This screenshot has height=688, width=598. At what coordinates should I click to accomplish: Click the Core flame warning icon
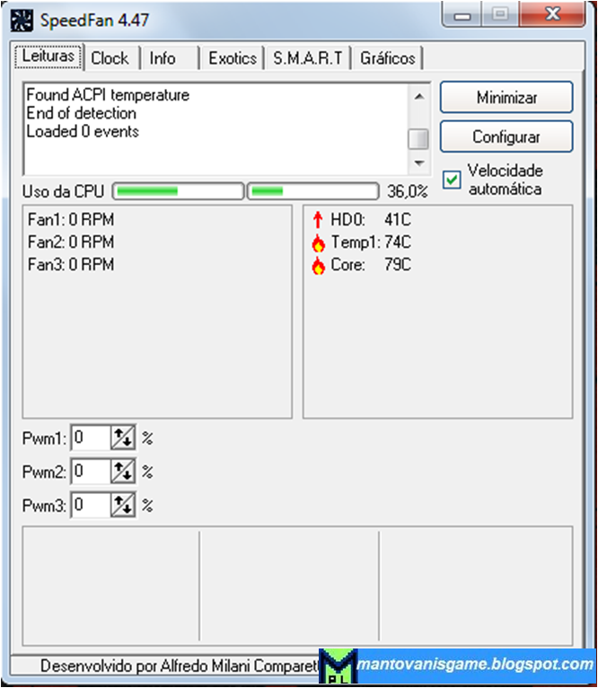pyautogui.click(x=319, y=266)
